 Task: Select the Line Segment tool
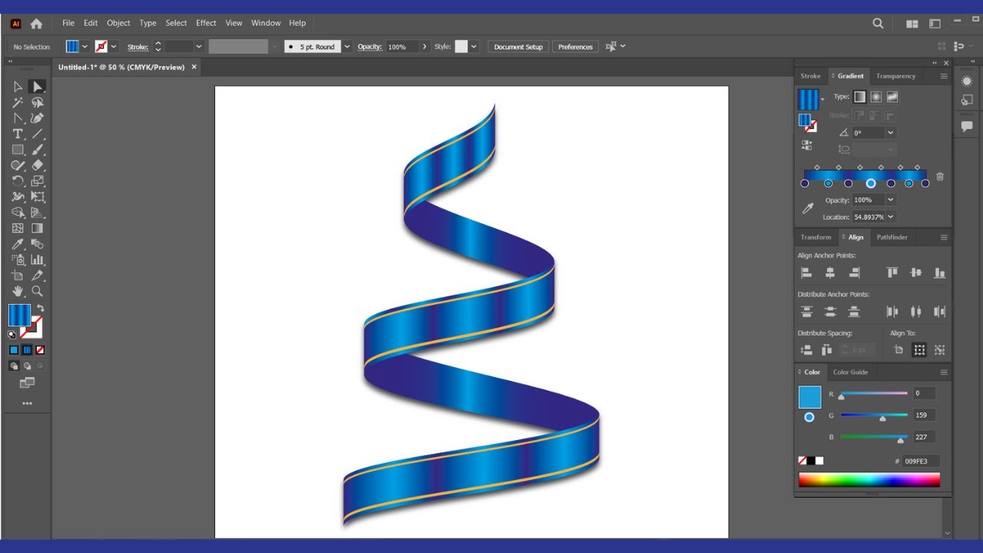[x=37, y=134]
